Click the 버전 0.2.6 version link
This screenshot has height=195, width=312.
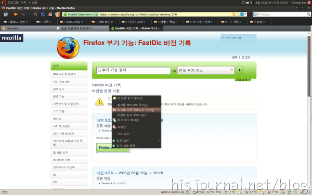(105, 173)
